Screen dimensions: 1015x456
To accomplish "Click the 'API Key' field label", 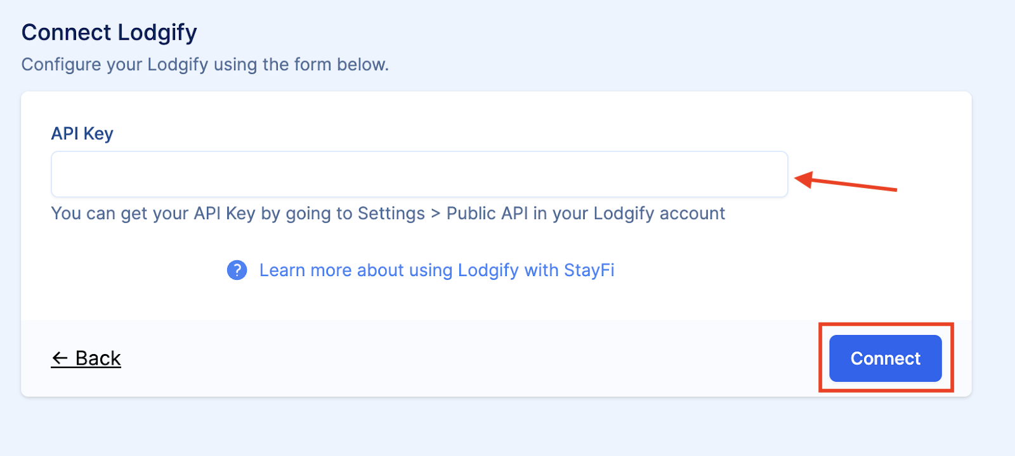I will [82, 134].
